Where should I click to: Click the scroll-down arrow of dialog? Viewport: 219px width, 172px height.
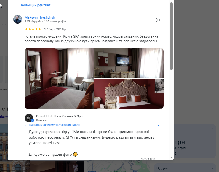point(171,157)
